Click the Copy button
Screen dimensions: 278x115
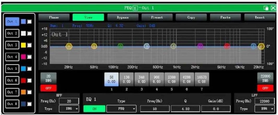[191, 17]
